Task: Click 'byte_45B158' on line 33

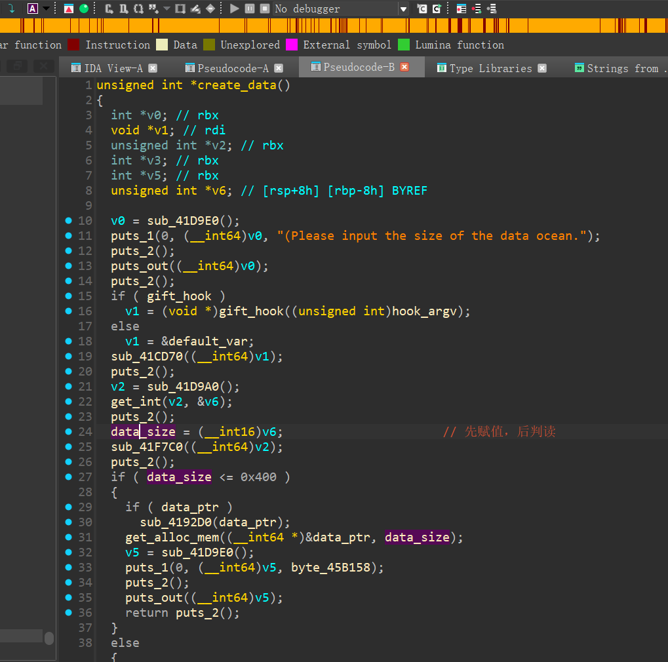Action: pyautogui.click(x=331, y=568)
